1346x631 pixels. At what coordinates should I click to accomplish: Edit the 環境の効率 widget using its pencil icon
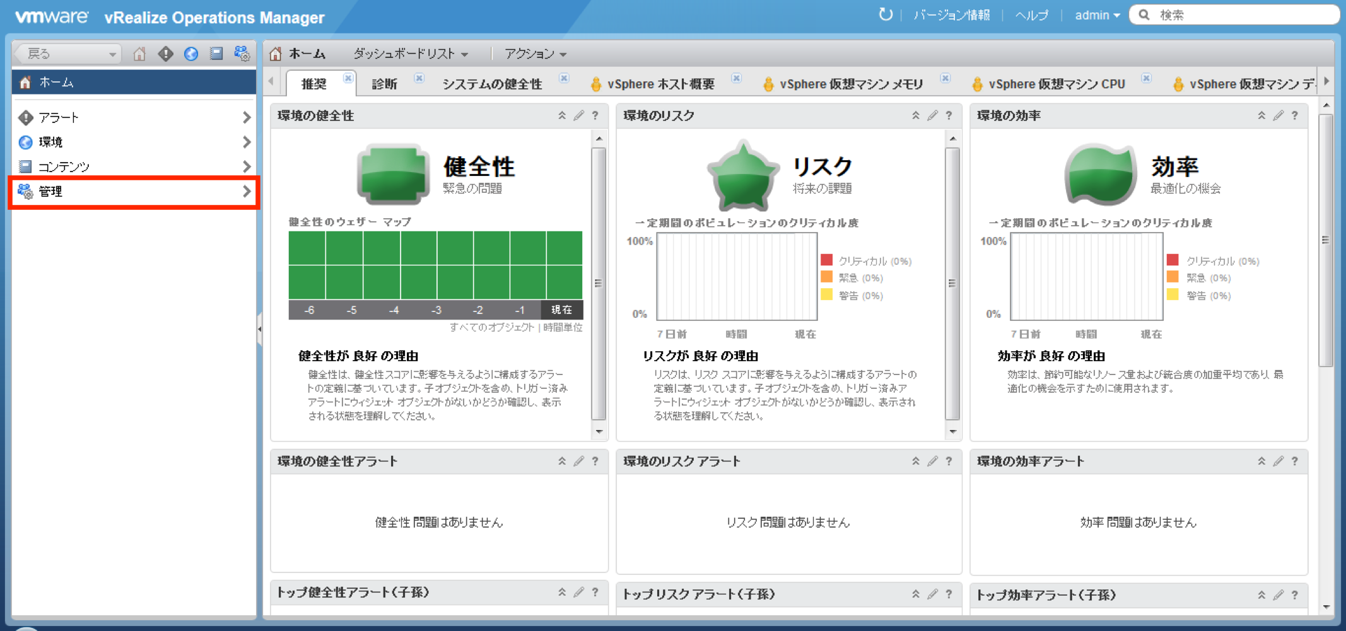1278,115
